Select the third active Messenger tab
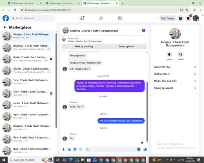This screenshot has width=204, height=163. (x=101, y=3)
